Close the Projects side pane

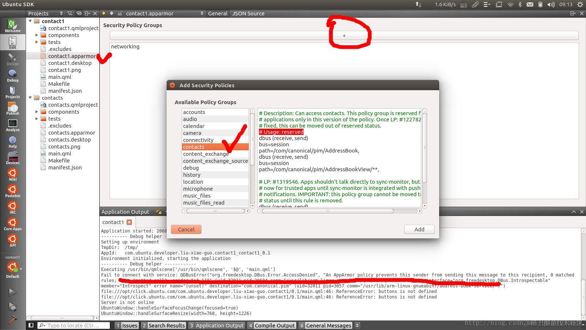click(x=95, y=14)
